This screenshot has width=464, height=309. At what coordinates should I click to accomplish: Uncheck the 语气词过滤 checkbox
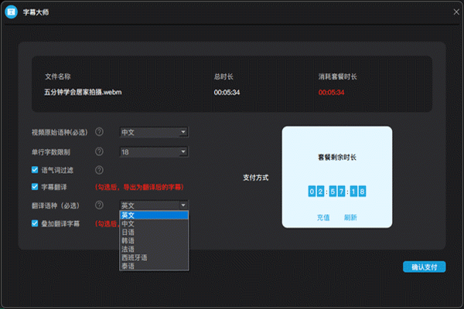[35, 170]
